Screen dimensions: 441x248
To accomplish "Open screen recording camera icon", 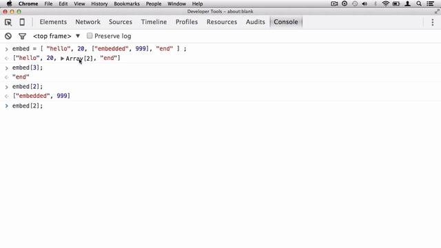I will [334, 3].
